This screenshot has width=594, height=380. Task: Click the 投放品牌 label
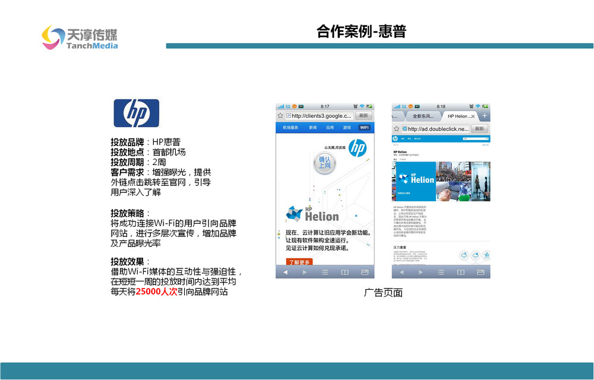pyautogui.click(x=127, y=142)
